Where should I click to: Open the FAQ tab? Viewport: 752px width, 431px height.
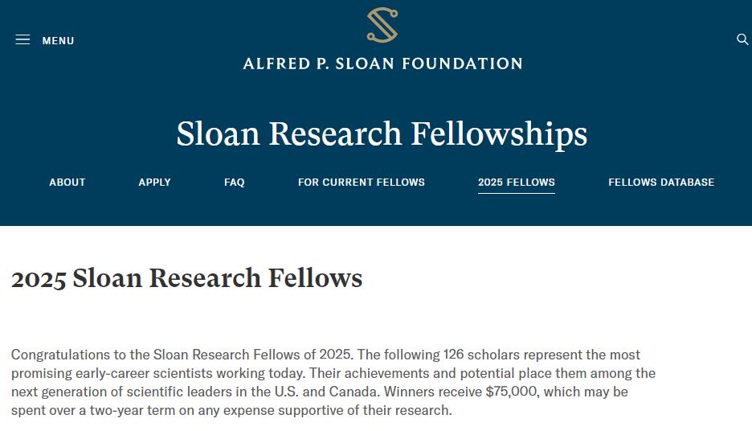[234, 183]
